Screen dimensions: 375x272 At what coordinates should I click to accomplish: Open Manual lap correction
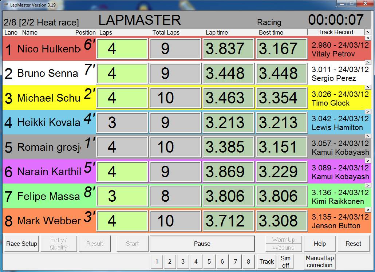319,261
